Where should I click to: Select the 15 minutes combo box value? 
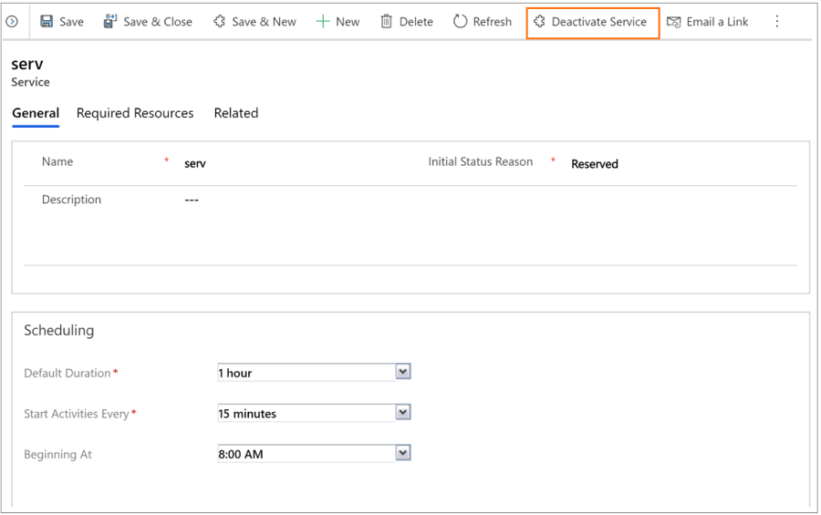coord(307,414)
